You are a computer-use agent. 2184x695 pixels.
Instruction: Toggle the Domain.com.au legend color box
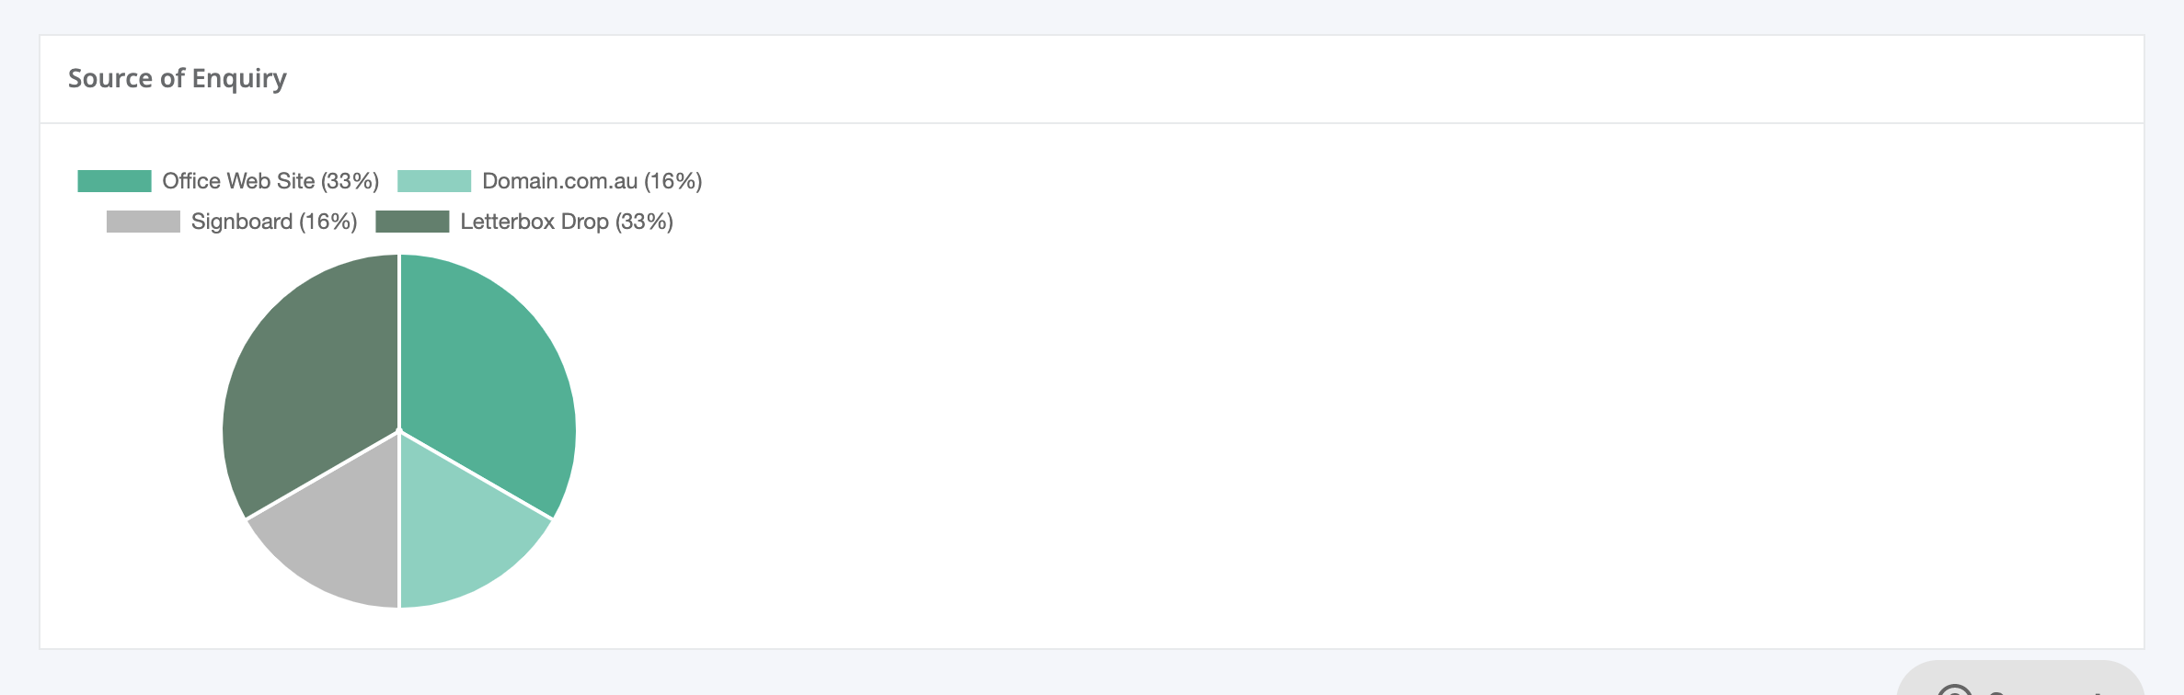point(434,181)
